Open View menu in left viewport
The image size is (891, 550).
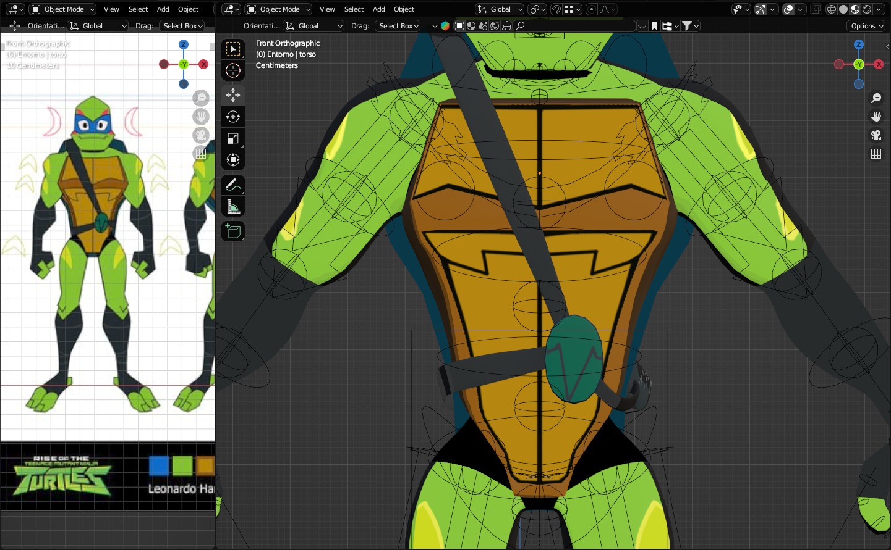pyautogui.click(x=111, y=9)
